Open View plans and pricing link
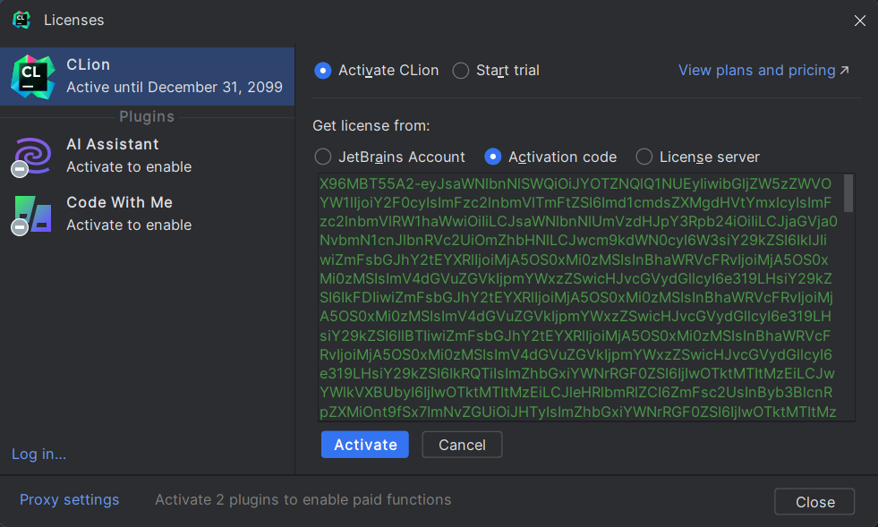878x527 pixels. pos(756,70)
